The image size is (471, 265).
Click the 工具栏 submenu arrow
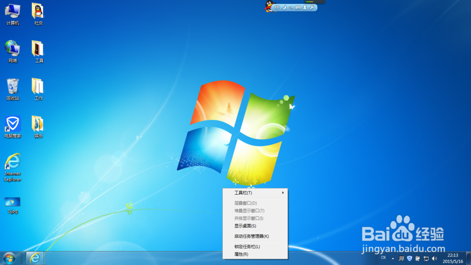[x=283, y=193]
